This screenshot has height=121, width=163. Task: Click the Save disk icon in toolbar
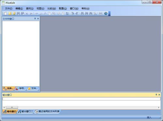(18, 14)
